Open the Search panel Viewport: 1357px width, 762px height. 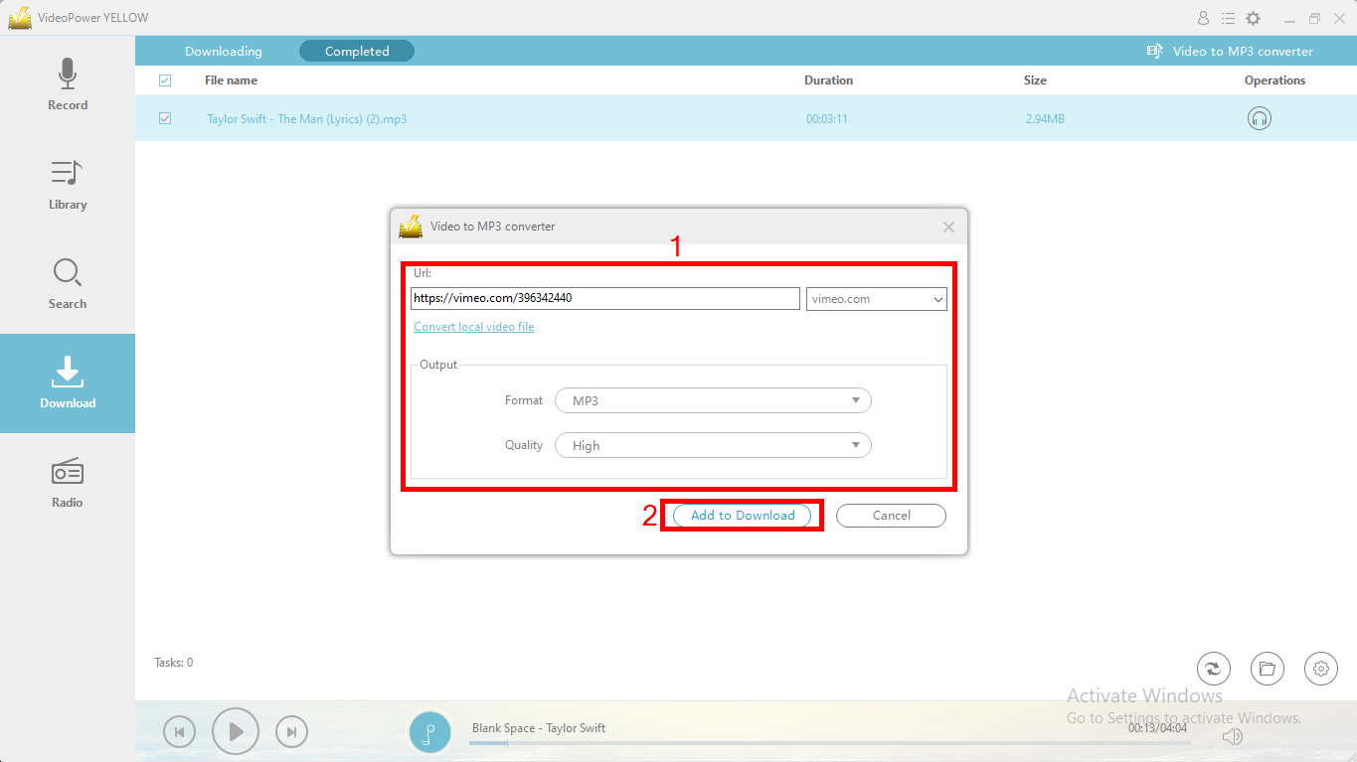coord(67,283)
